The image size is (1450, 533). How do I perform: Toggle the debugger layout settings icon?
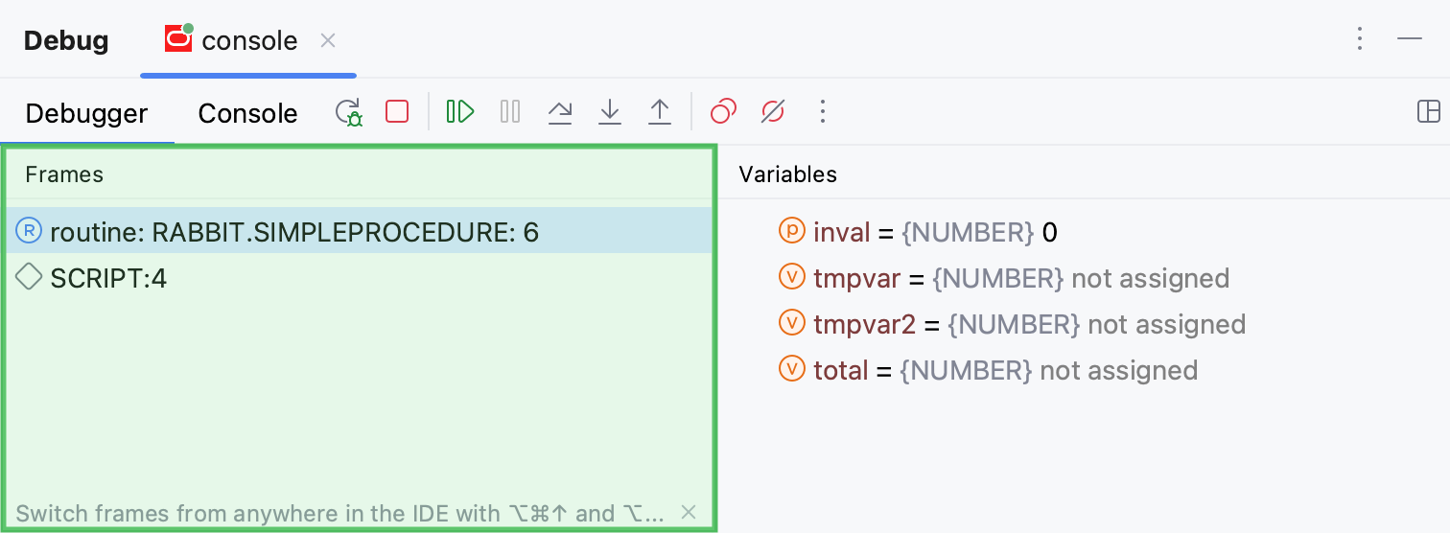1428,112
